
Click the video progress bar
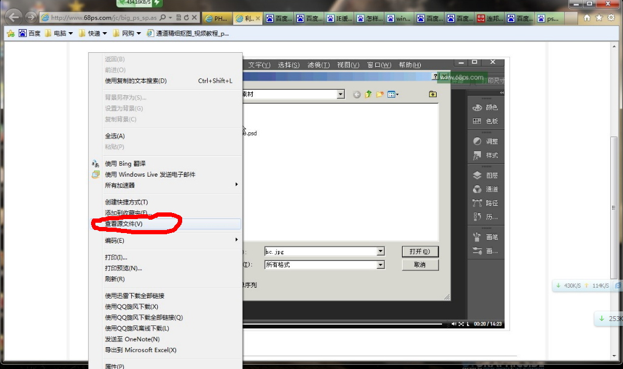point(344,324)
